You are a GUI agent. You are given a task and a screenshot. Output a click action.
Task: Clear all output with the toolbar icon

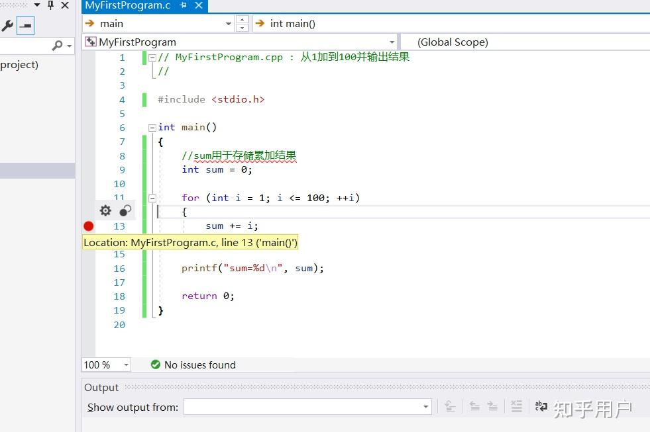517,406
